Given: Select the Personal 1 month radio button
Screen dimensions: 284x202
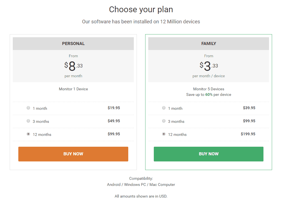Looking at the screenshot, I should point(28,108).
